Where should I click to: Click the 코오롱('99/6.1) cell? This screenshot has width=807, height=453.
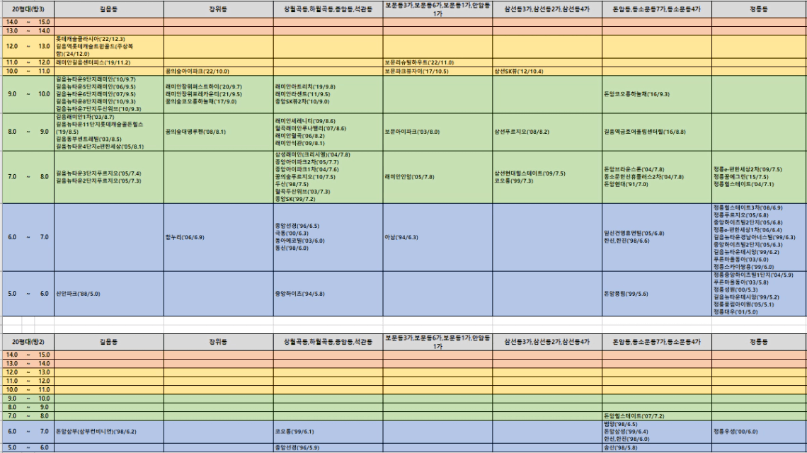point(328,432)
